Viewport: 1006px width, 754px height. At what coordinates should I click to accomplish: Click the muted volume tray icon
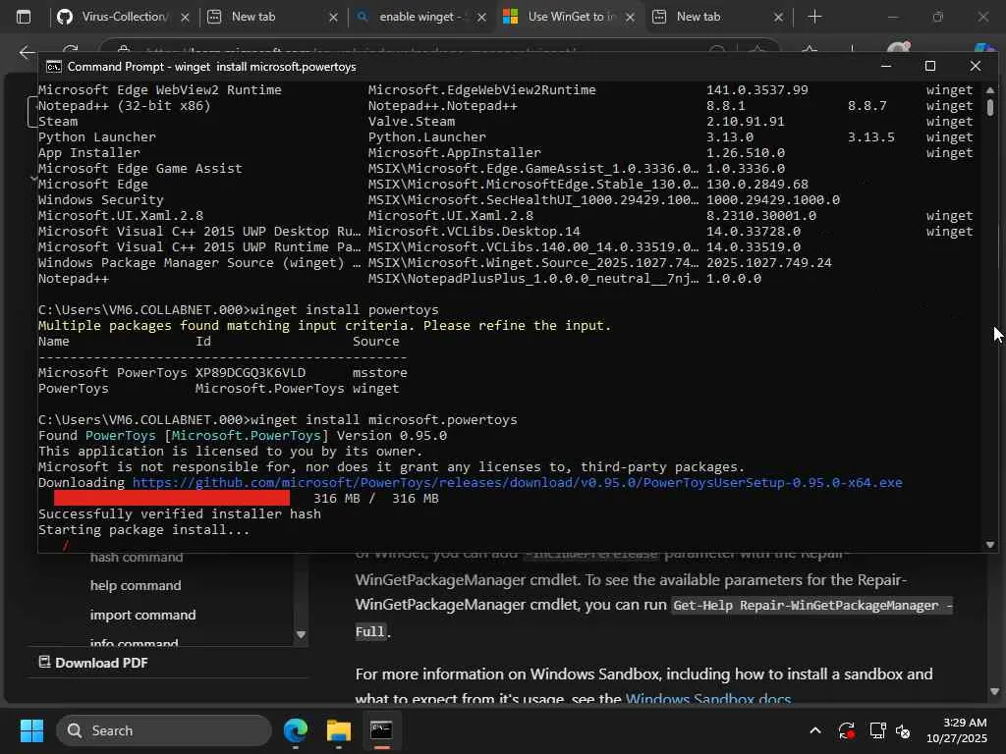pyautogui.click(x=903, y=730)
